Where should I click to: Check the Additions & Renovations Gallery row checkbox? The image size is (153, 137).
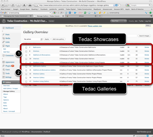26,70
